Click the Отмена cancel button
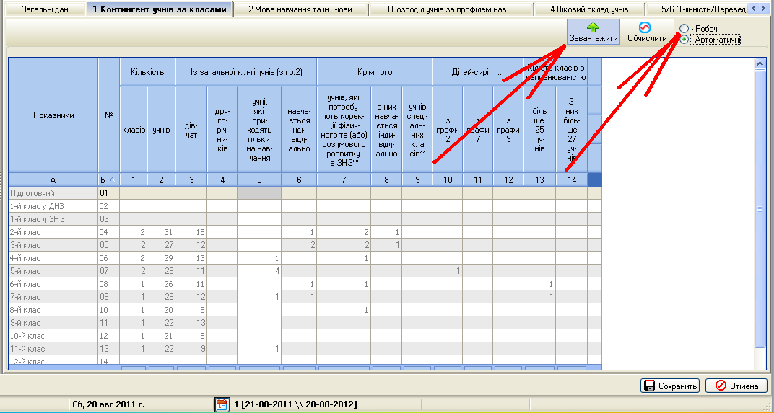Screen dimensions: 774x413 point(736,386)
